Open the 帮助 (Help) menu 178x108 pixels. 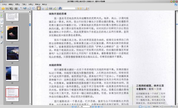pos(44,4)
